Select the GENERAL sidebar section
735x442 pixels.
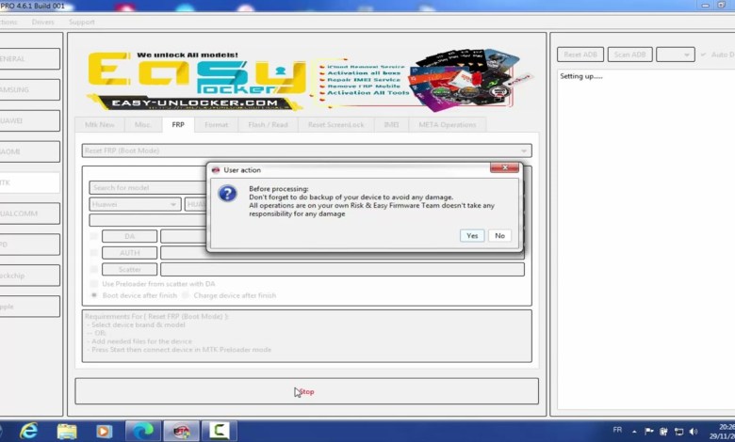pyautogui.click(x=29, y=59)
